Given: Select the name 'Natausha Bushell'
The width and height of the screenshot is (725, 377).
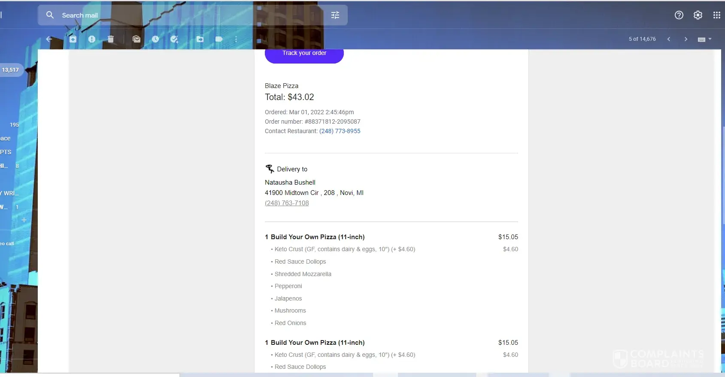Looking at the screenshot, I should tap(290, 182).
